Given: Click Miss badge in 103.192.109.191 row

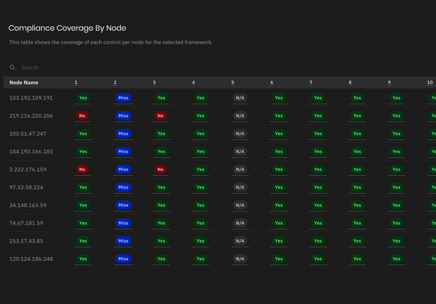Looking at the screenshot, I should tap(123, 98).
